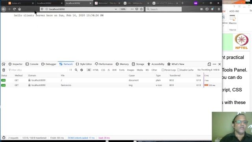Switch to the Inspector tab
The width and height of the screenshot is (252, 142).
pos(15,64)
